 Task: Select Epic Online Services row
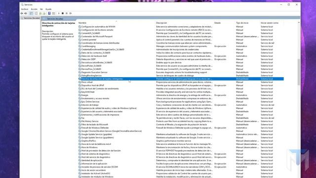point(181,102)
